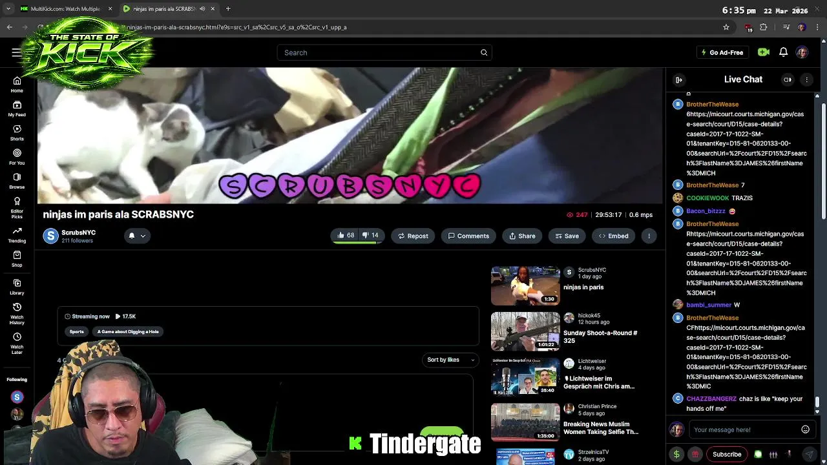This screenshot has height=465, width=827.
Task: Toggle notification bell for ScrubsNYC
Action: (x=132, y=236)
